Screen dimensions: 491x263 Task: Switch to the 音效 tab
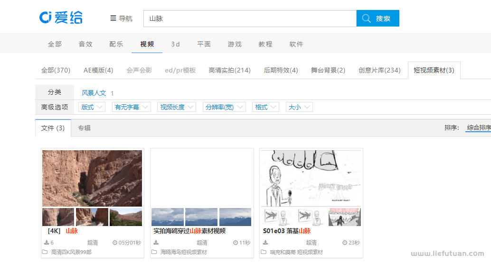[x=85, y=44]
